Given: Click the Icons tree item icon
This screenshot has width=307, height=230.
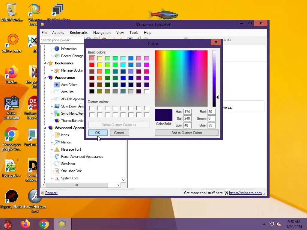Looking at the screenshot, I should (x=57, y=135).
